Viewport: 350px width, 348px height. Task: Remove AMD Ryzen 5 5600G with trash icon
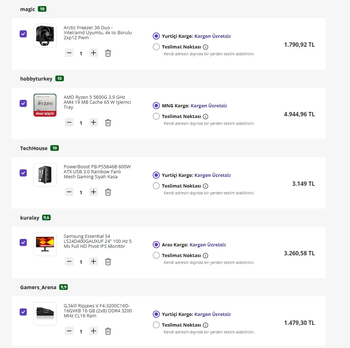pos(108,123)
